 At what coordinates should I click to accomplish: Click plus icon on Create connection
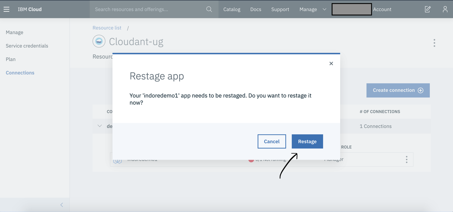[x=421, y=90]
